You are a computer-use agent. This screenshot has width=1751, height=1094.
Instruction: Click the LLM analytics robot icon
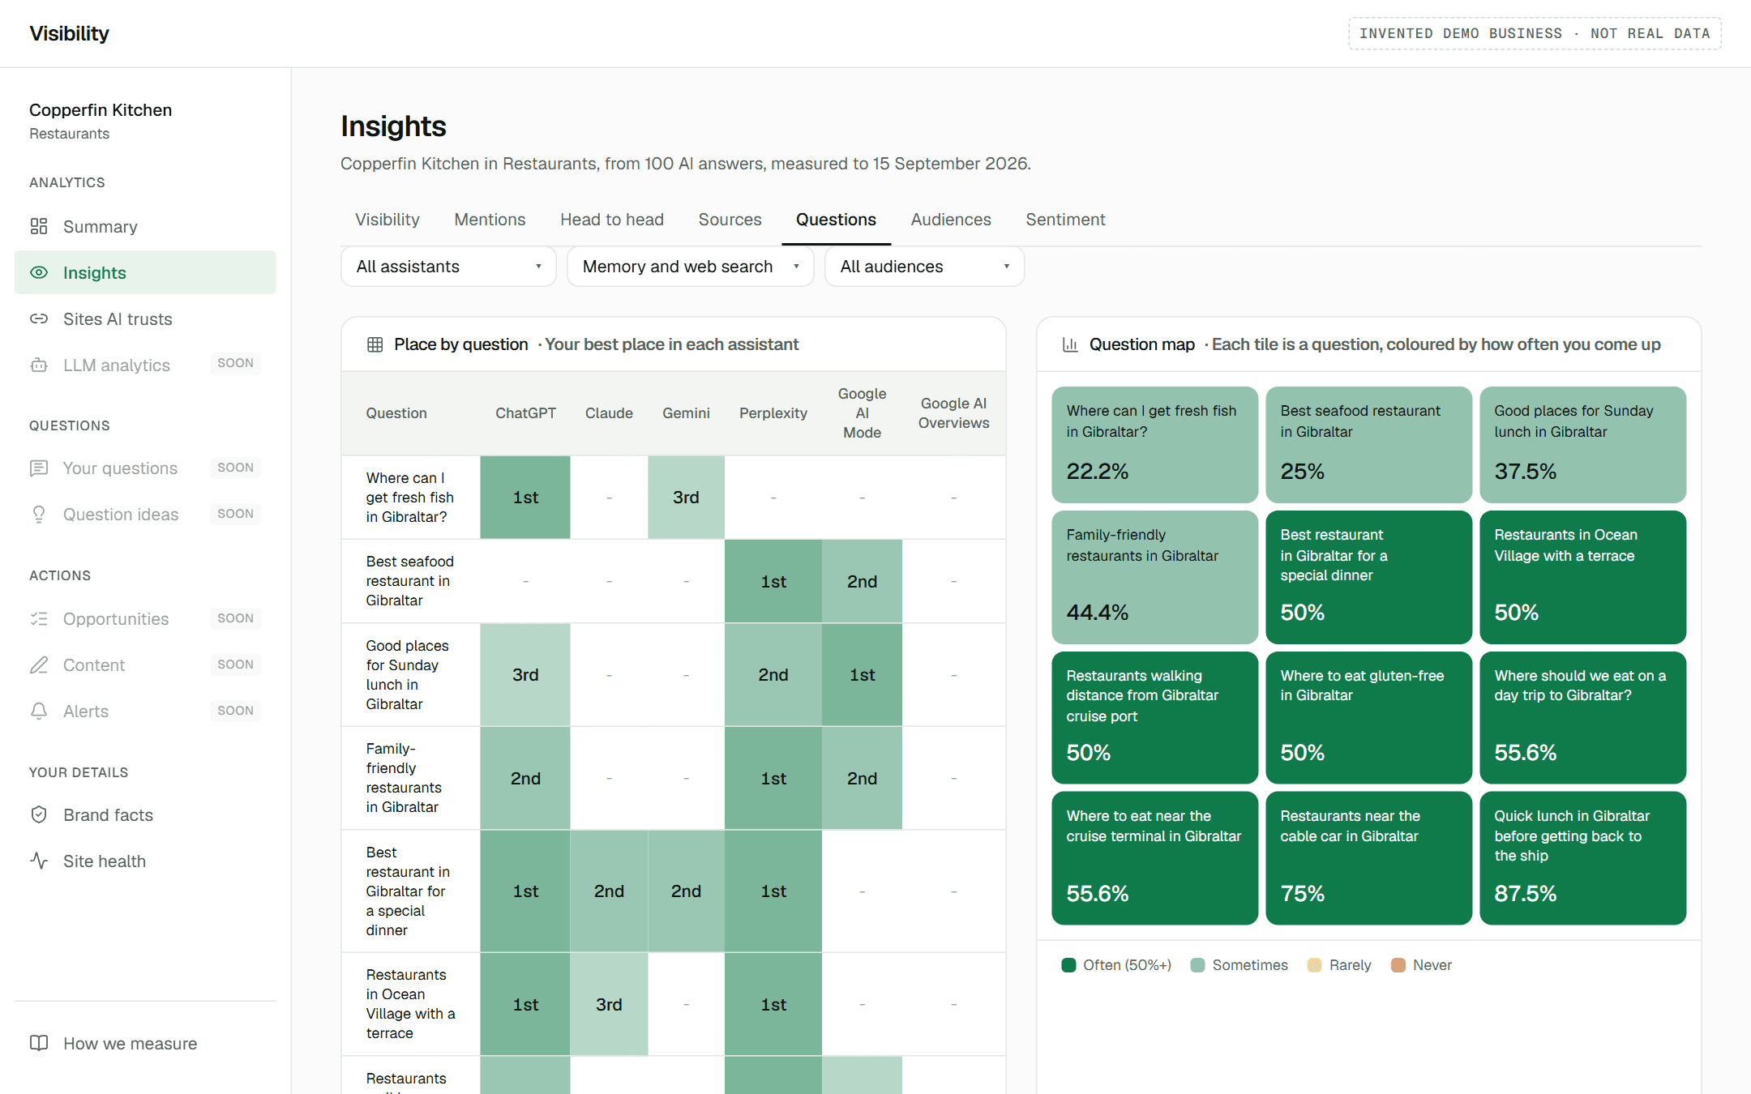pos(39,365)
